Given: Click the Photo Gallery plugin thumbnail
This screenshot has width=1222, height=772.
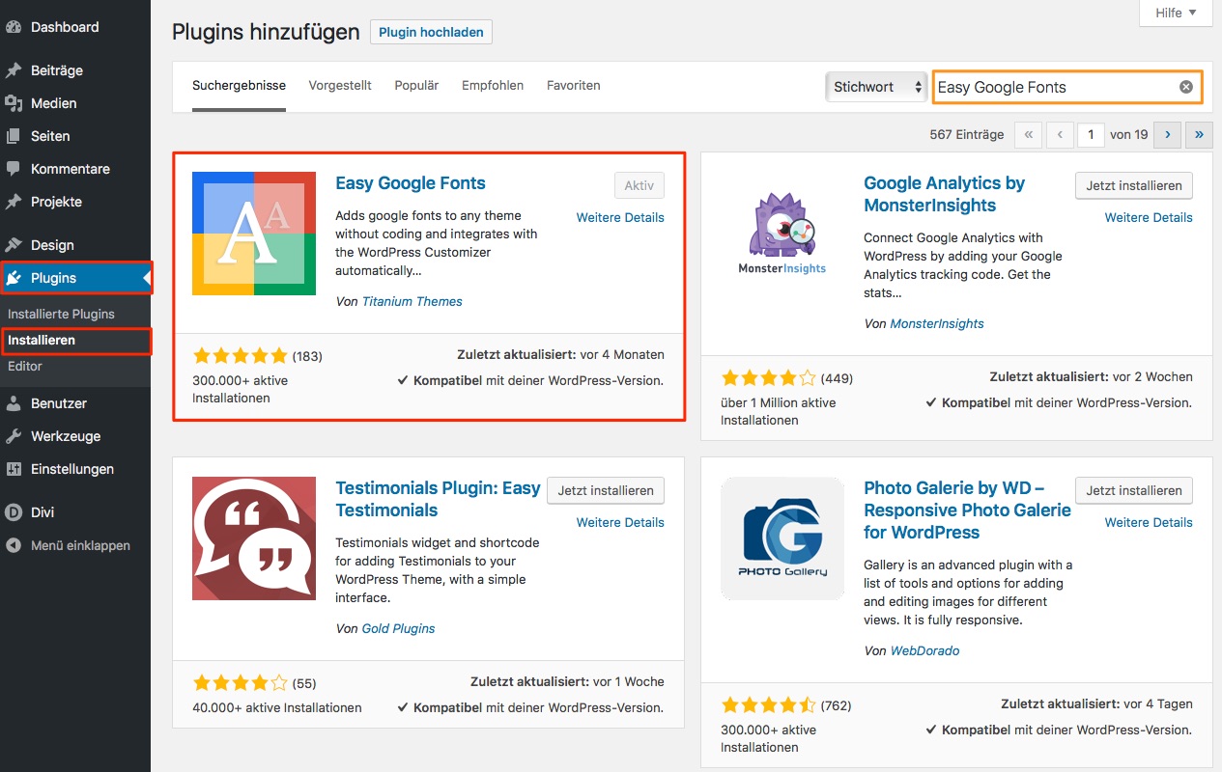Looking at the screenshot, I should point(782,538).
